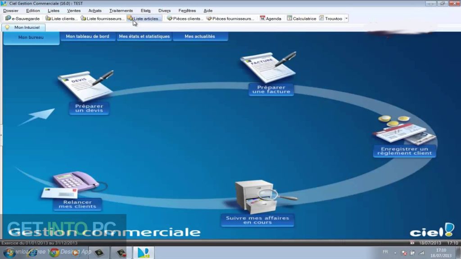This screenshot has width=461, height=259.
Task: Open the Ventes menu
Action: coord(74,11)
